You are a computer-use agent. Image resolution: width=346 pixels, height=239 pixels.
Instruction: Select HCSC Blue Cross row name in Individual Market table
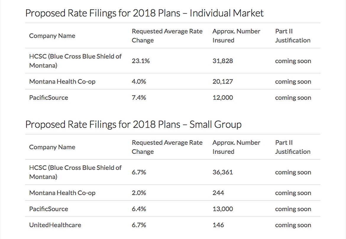click(x=75, y=61)
